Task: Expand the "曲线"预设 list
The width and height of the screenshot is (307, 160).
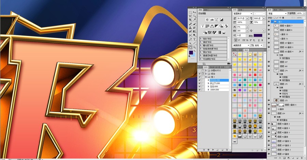Action: pyautogui.click(x=201, y=42)
